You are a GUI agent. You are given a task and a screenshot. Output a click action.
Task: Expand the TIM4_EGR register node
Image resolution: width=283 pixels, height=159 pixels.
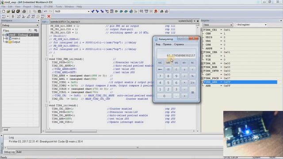(203, 67)
